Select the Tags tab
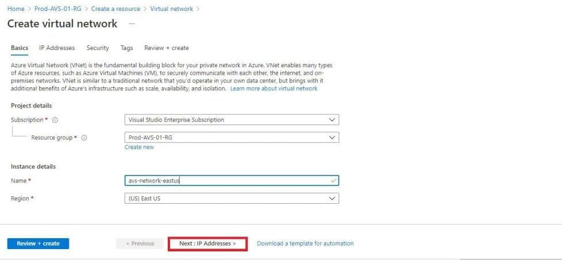The image size is (562, 260). (126, 48)
